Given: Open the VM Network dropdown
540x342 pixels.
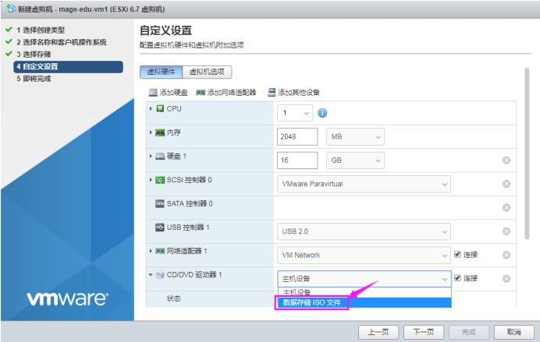Looking at the screenshot, I should 364,255.
